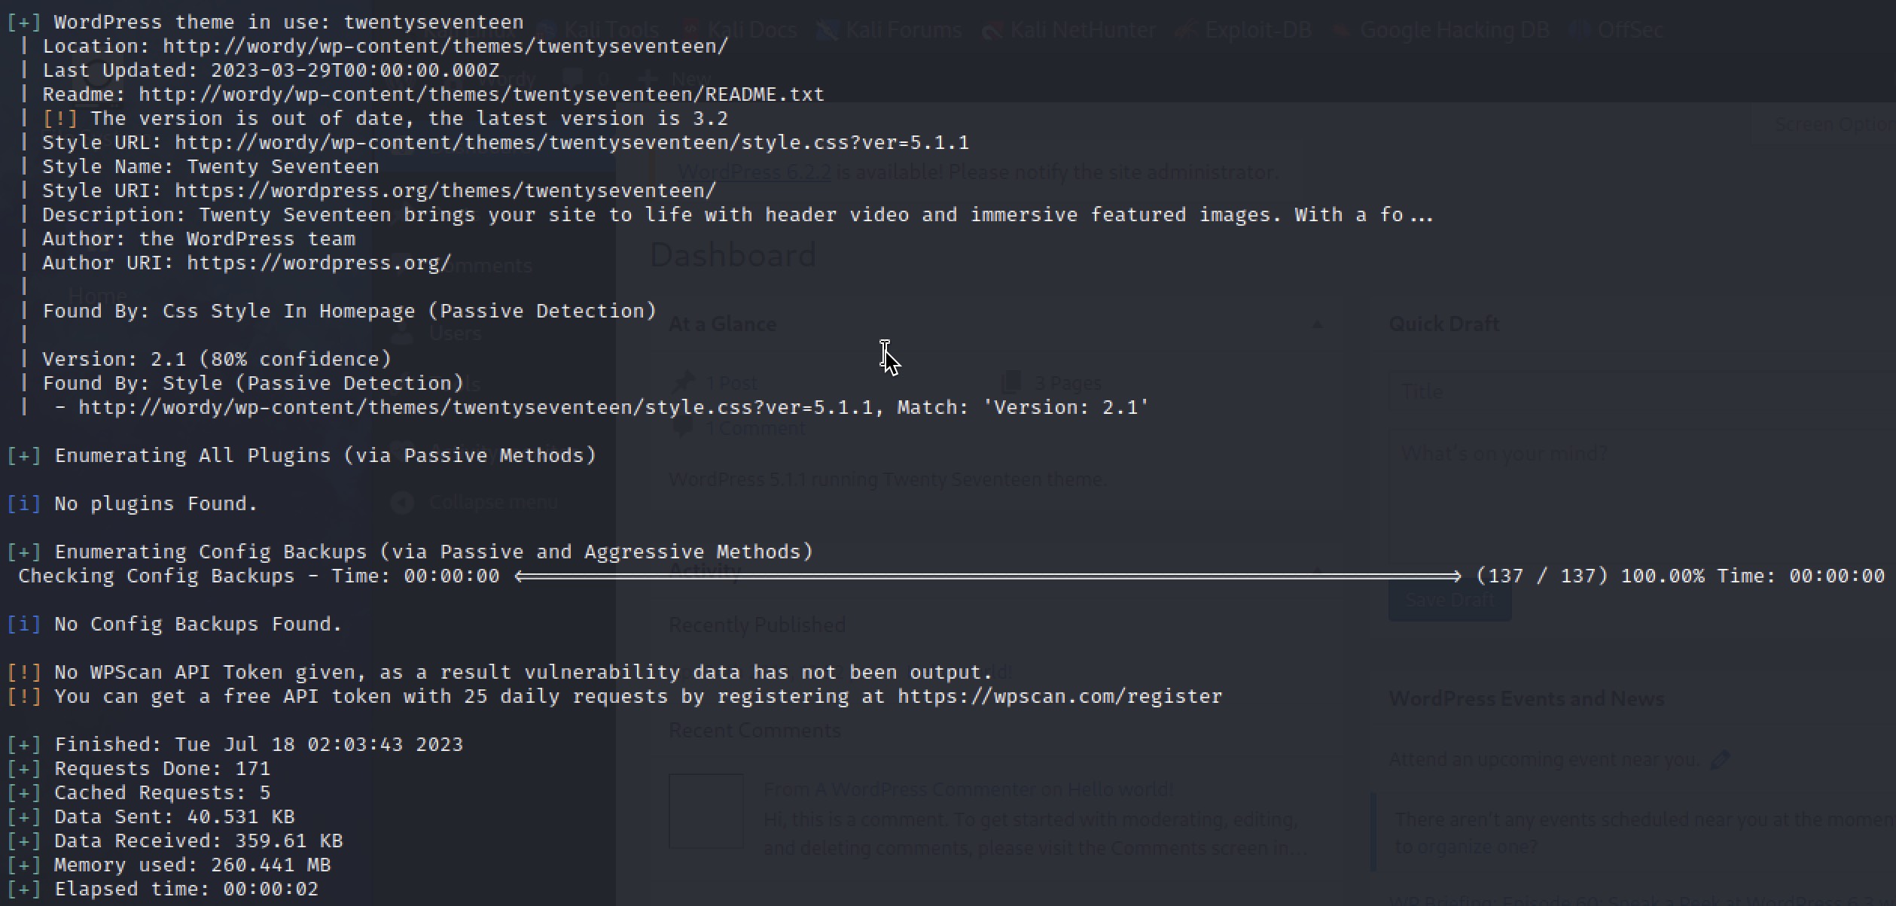Click the theme Location URL line in terminal

[385, 47]
